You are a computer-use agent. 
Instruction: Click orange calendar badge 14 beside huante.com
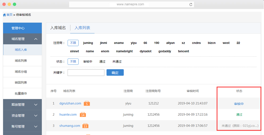(x=83, y=115)
